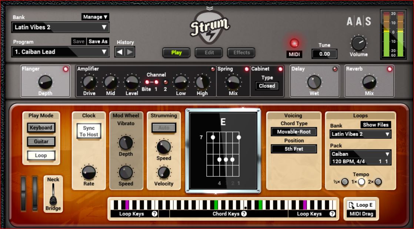Viewport: 414px width, 229px height.
Task: Enable the amplifier Bite switch
Action: click(x=147, y=82)
